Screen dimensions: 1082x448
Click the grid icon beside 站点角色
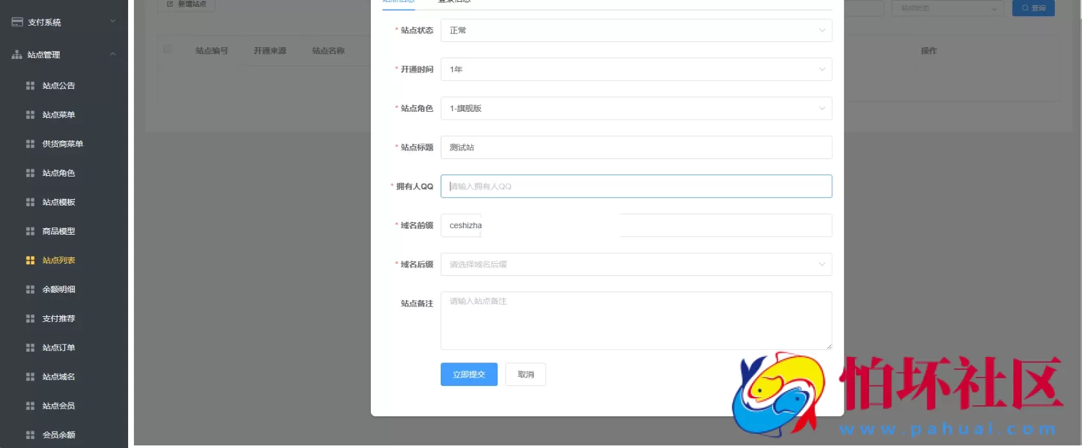[x=30, y=173]
